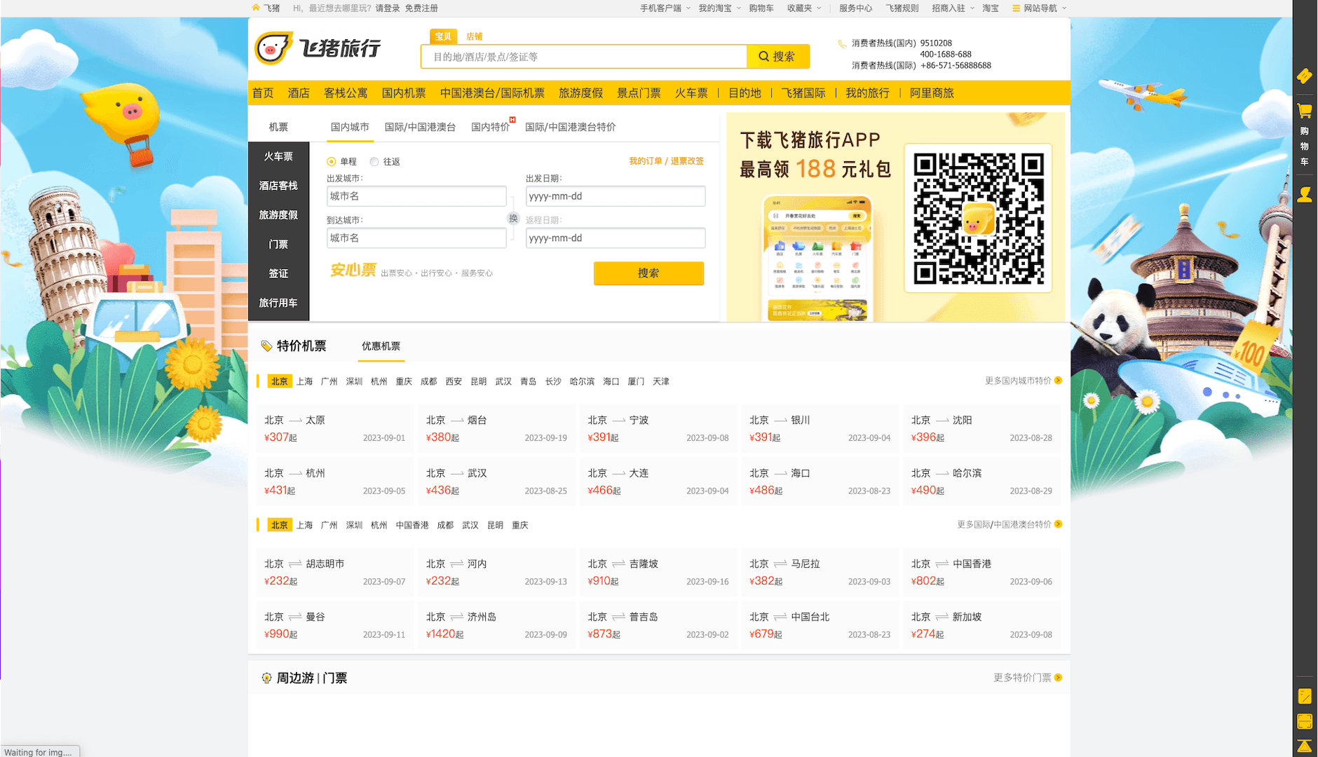This screenshot has height=757, width=1318.
Task: Open the 北京 to 宁波 ¥391 fare card
Action: tap(658, 428)
